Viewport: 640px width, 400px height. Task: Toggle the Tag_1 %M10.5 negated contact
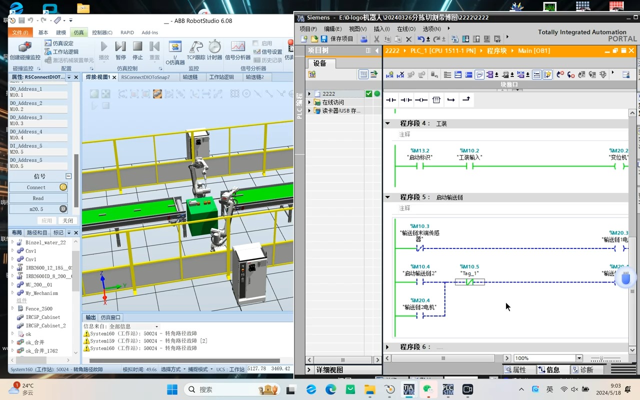point(469,282)
